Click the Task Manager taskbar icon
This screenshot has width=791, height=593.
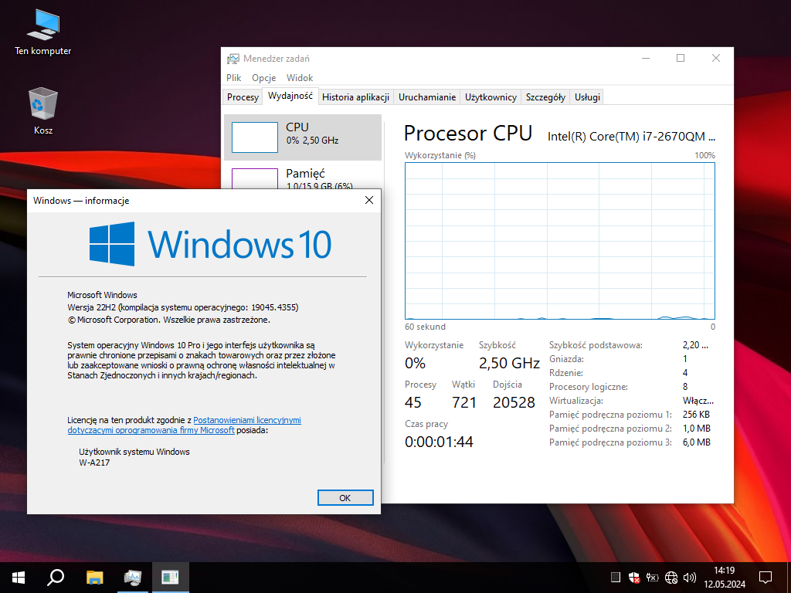tap(133, 577)
